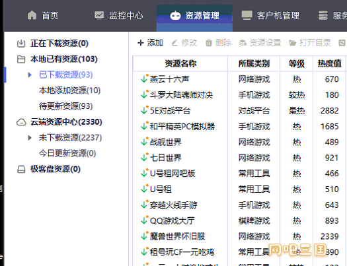Click the plus icon of 添加
The height and width of the screenshot is (266, 347).
pos(141,43)
